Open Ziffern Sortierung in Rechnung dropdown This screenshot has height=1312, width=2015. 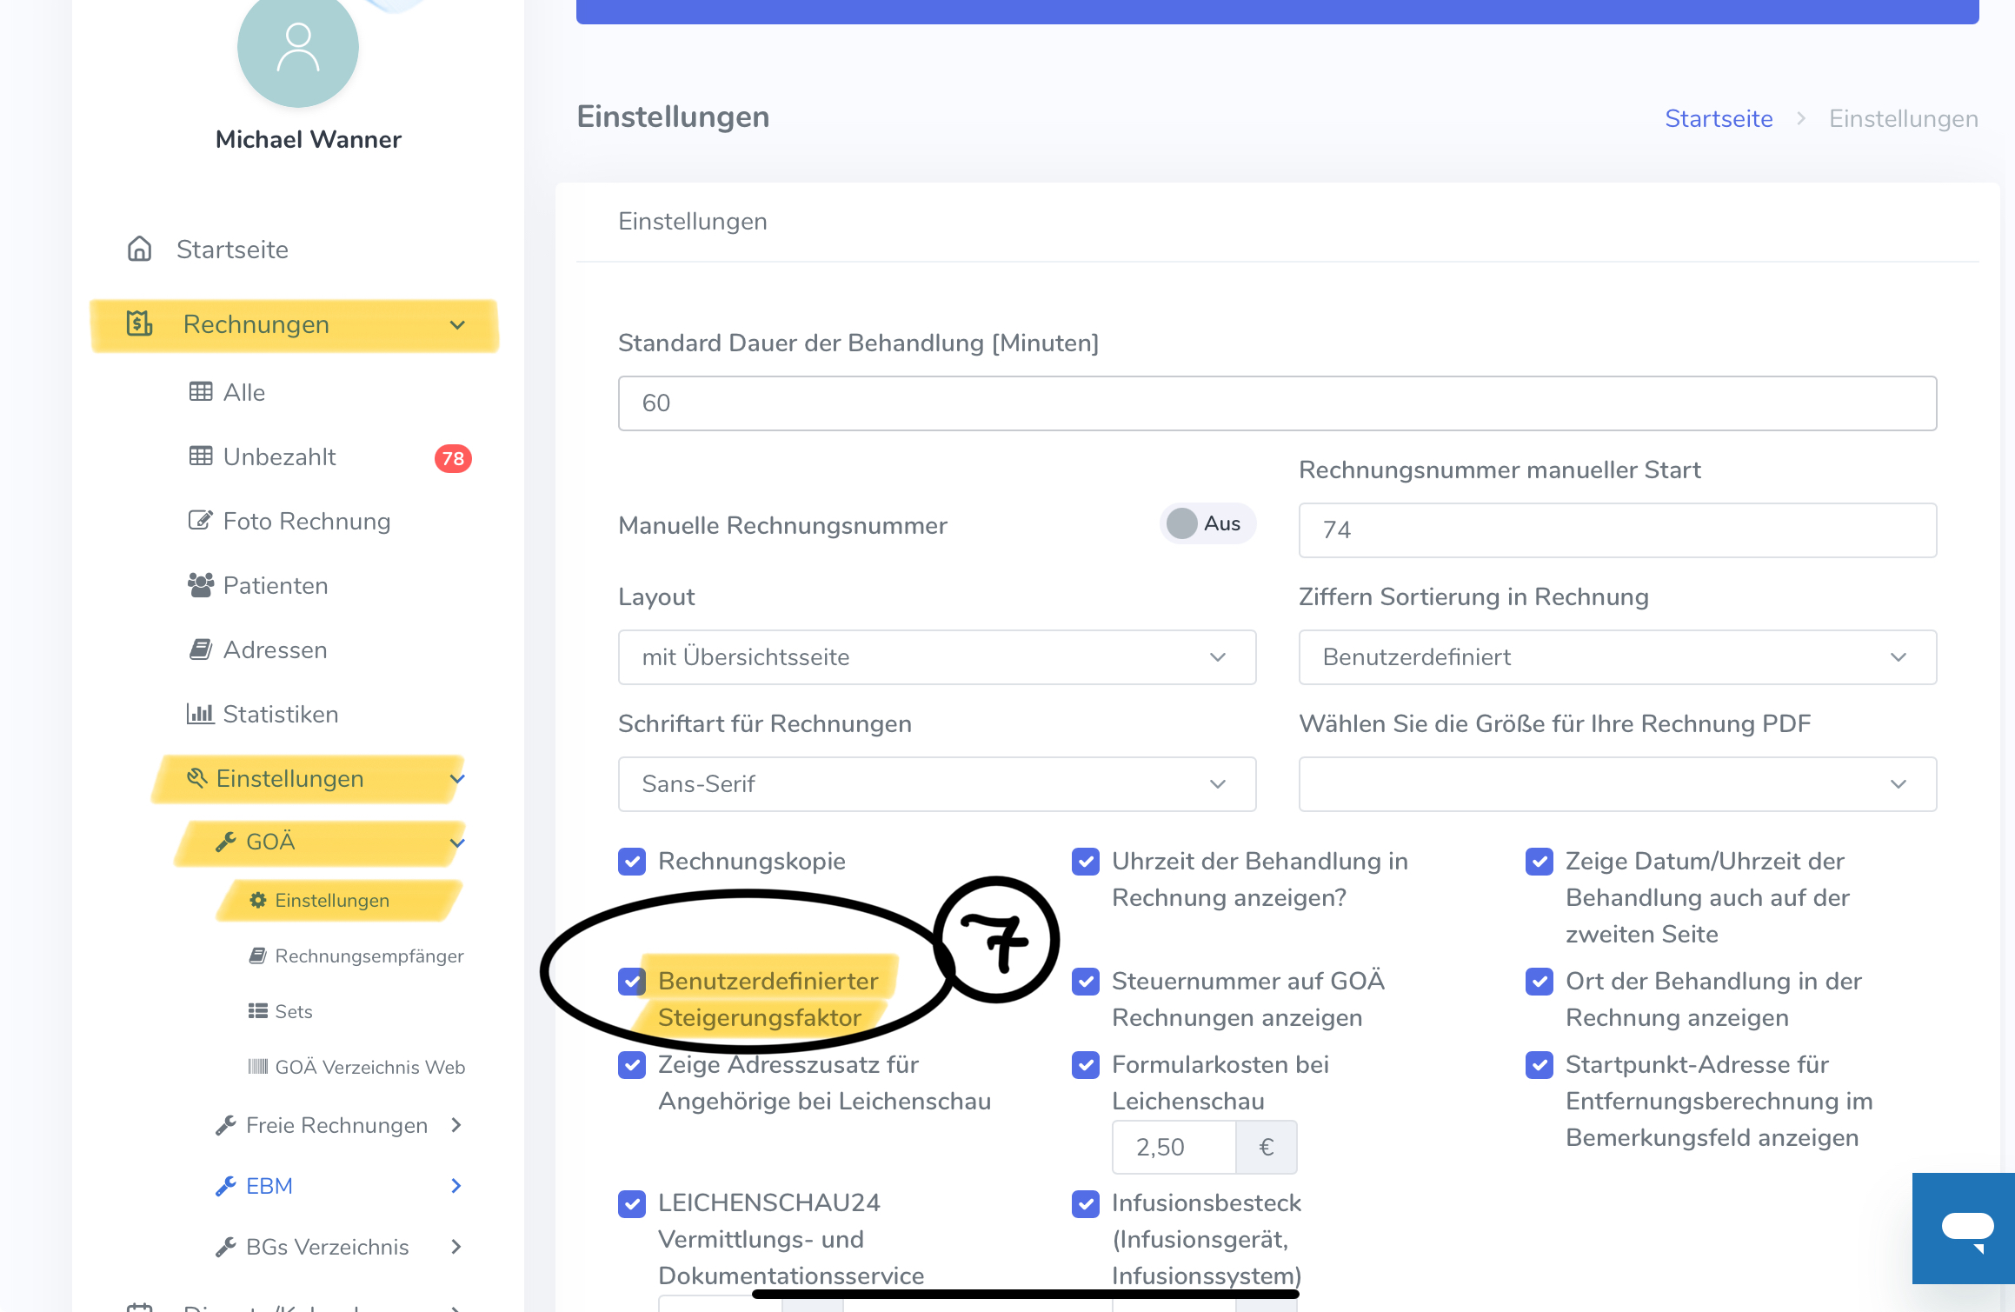(x=1617, y=657)
